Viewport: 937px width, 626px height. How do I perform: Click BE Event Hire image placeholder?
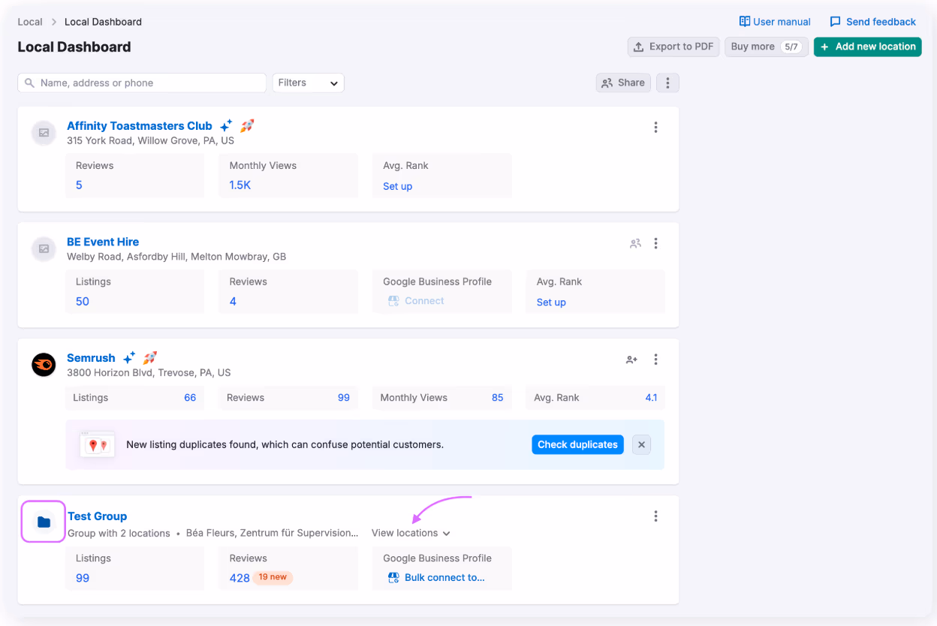(44, 248)
